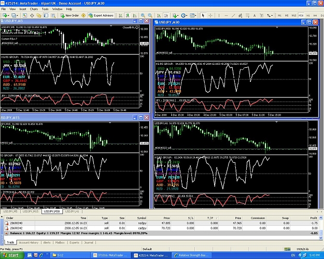Screen dimensions: 324x259
Task: Open the Templates dropdown
Action: pos(193,16)
